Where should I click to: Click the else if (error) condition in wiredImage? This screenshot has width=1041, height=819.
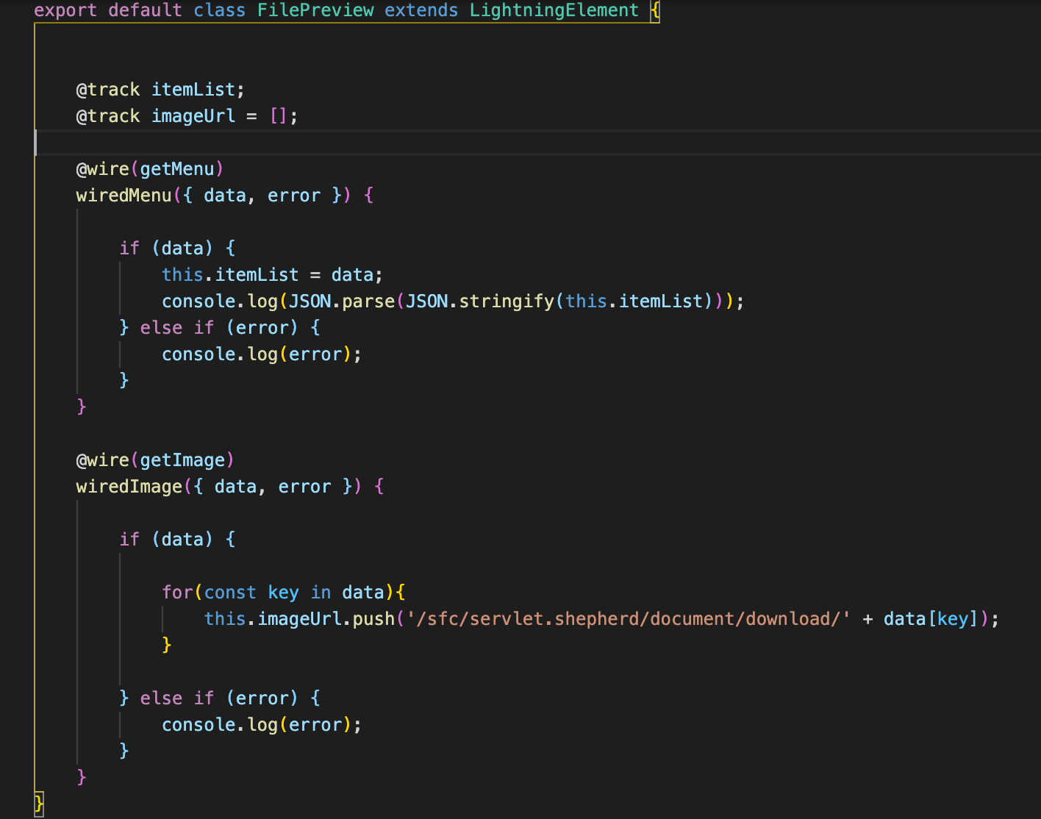[220, 698]
